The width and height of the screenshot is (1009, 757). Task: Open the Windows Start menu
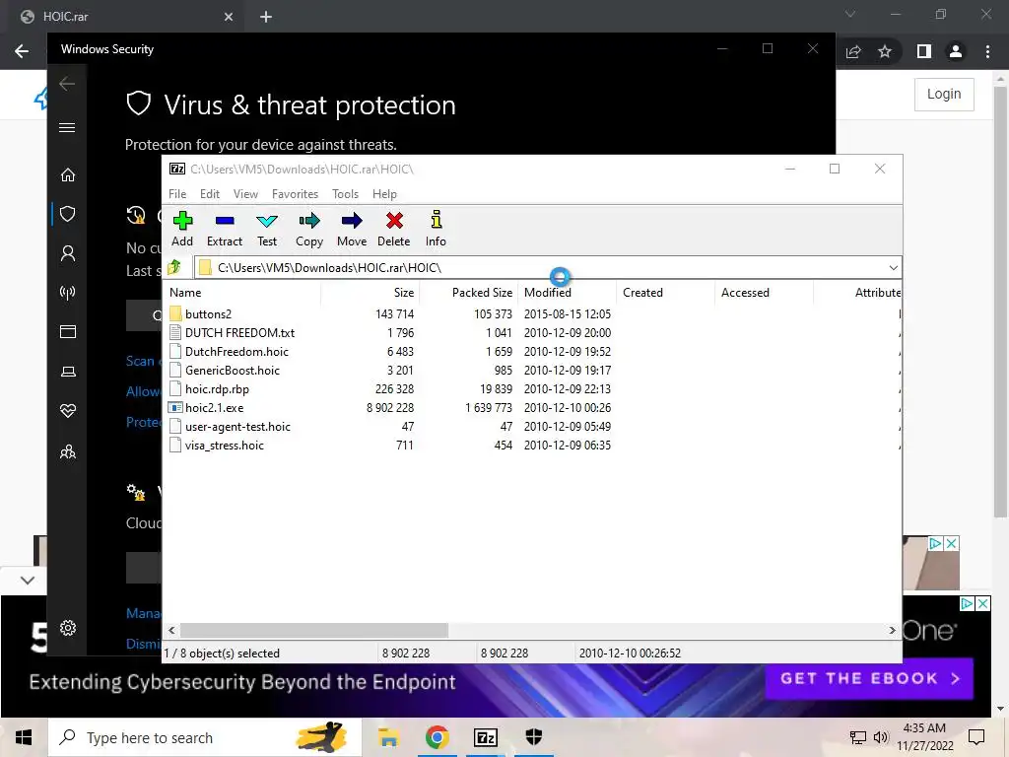coord(24,737)
